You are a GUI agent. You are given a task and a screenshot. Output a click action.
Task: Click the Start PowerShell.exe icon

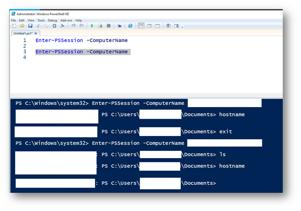point(130,26)
